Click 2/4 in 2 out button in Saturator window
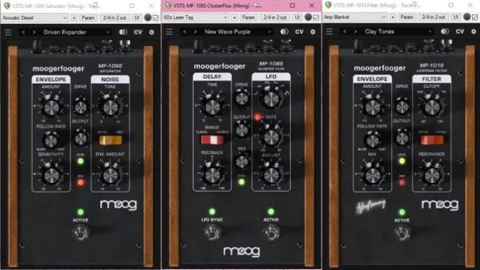 (115, 17)
